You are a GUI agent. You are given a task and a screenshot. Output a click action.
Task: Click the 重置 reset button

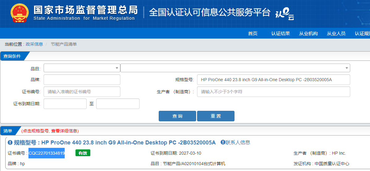[x=216, y=116]
